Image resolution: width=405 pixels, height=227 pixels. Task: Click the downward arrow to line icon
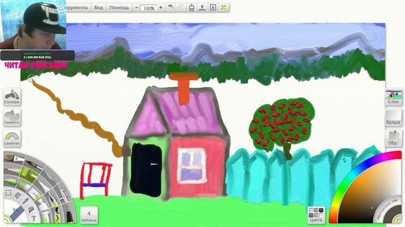tap(202, 8)
